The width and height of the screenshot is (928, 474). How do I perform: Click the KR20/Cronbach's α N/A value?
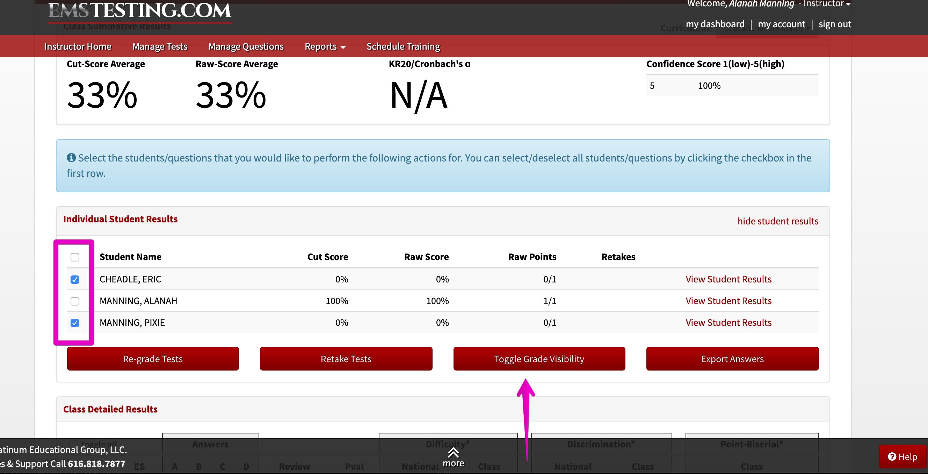click(x=419, y=95)
